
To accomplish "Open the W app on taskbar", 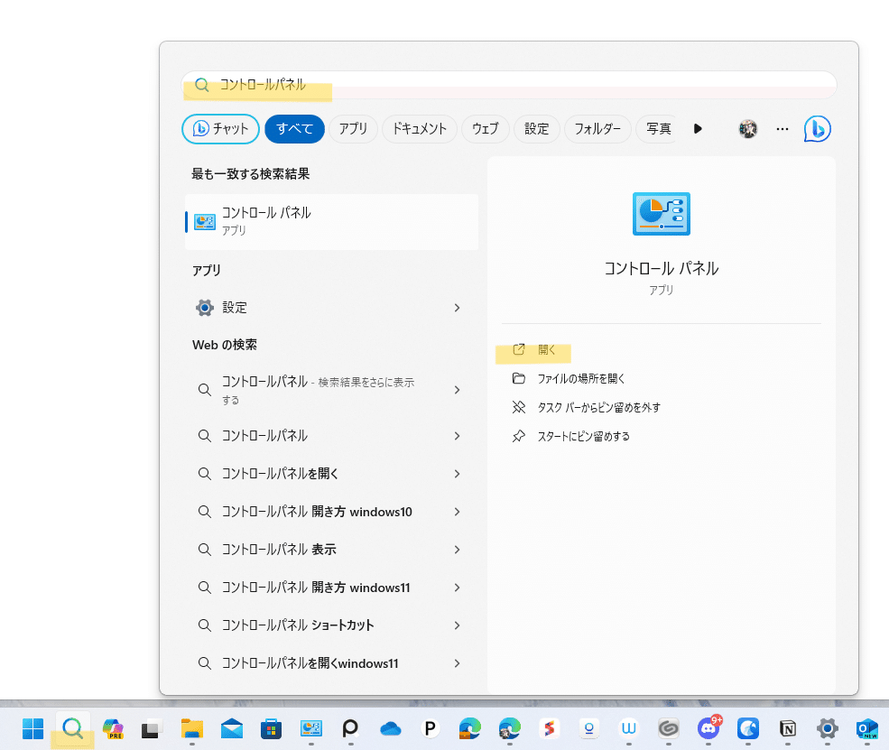I will point(629,728).
